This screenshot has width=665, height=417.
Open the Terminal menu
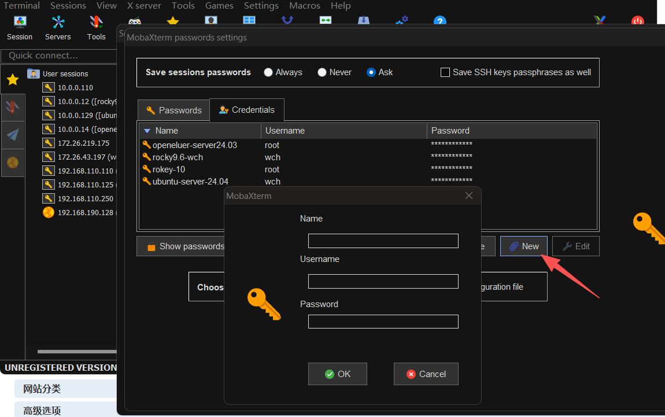click(21, 6)
